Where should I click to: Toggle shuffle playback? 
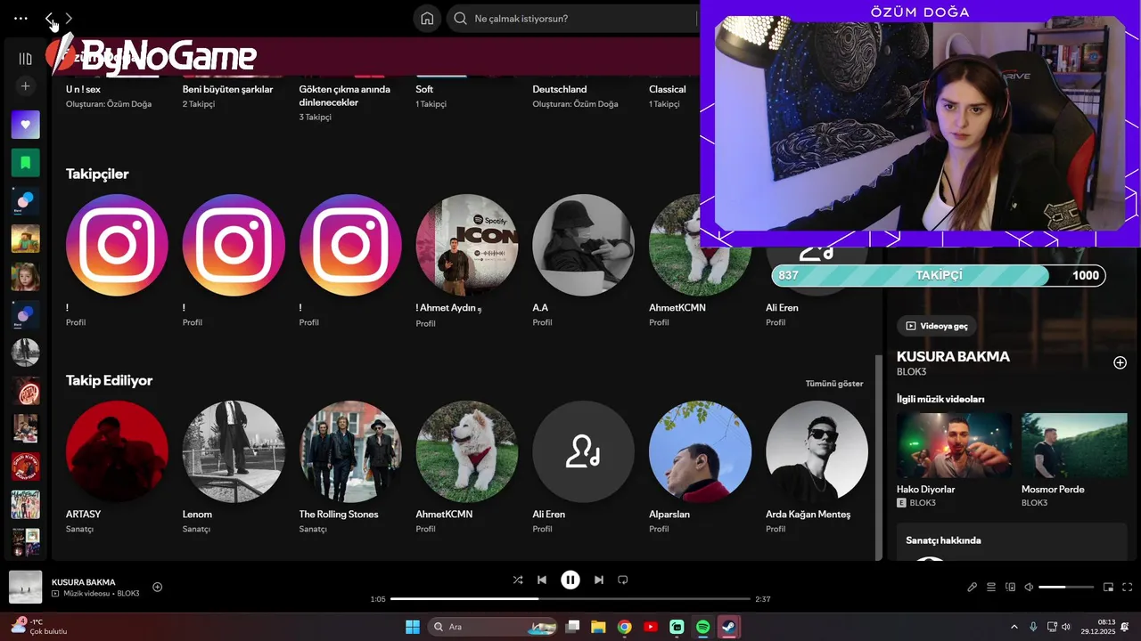point(518,580)
